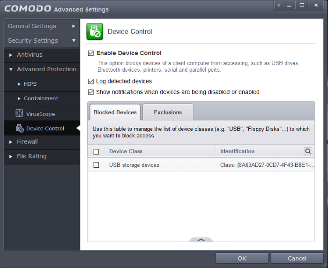Disable Show notifications for devices checkbox
The image size is (328, 268).
[x=91, y=92]
